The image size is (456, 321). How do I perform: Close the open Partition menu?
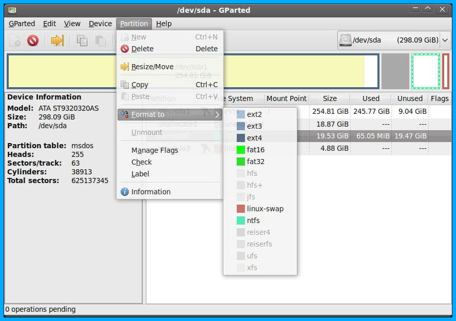134,24
